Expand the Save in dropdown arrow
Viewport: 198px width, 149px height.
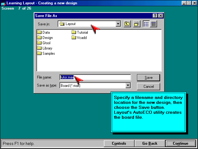118,24
